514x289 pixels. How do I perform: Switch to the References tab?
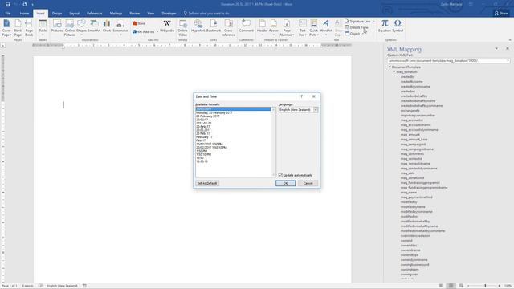click(95, 14)
